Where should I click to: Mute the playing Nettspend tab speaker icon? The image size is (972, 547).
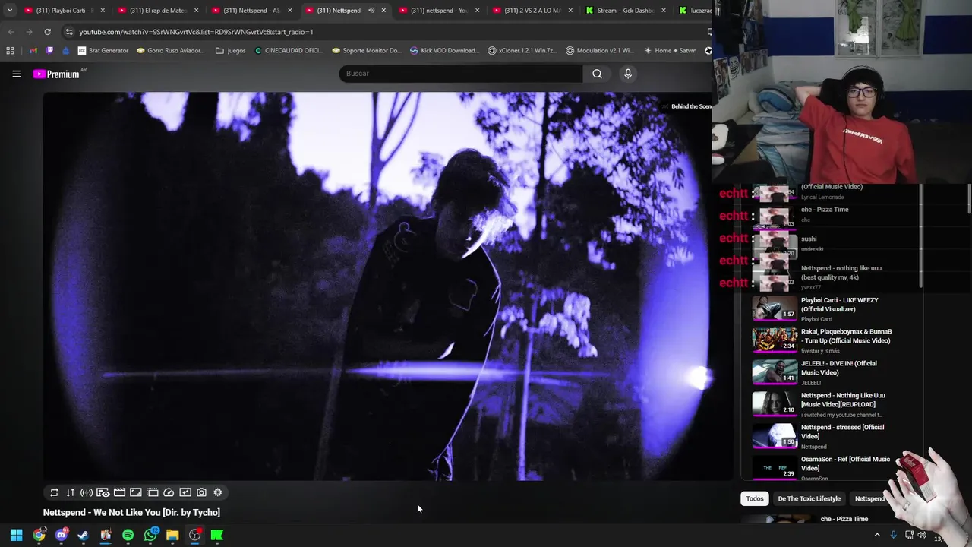pos(371,11)
